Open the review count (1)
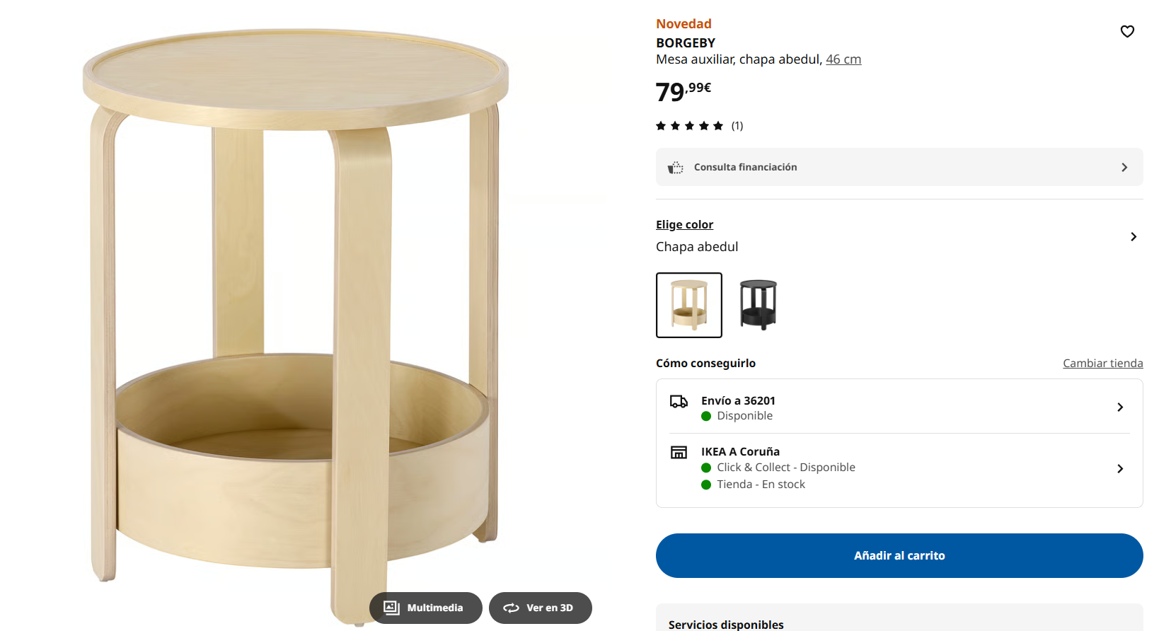Image resolution: width=1171 pixels, height=631 pixels. point(737,126)
